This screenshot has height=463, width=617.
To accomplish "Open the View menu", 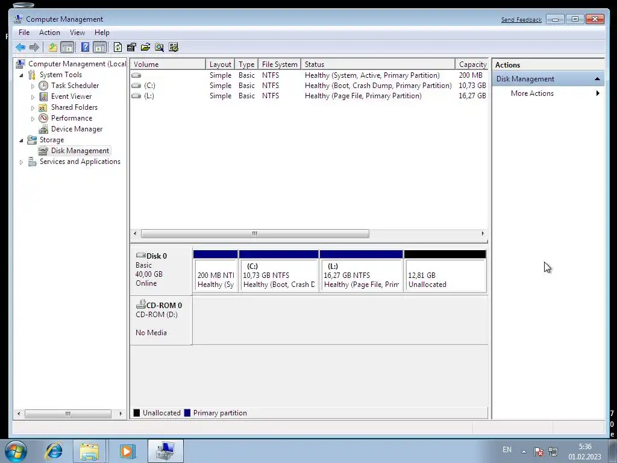I will pos(77,33).
